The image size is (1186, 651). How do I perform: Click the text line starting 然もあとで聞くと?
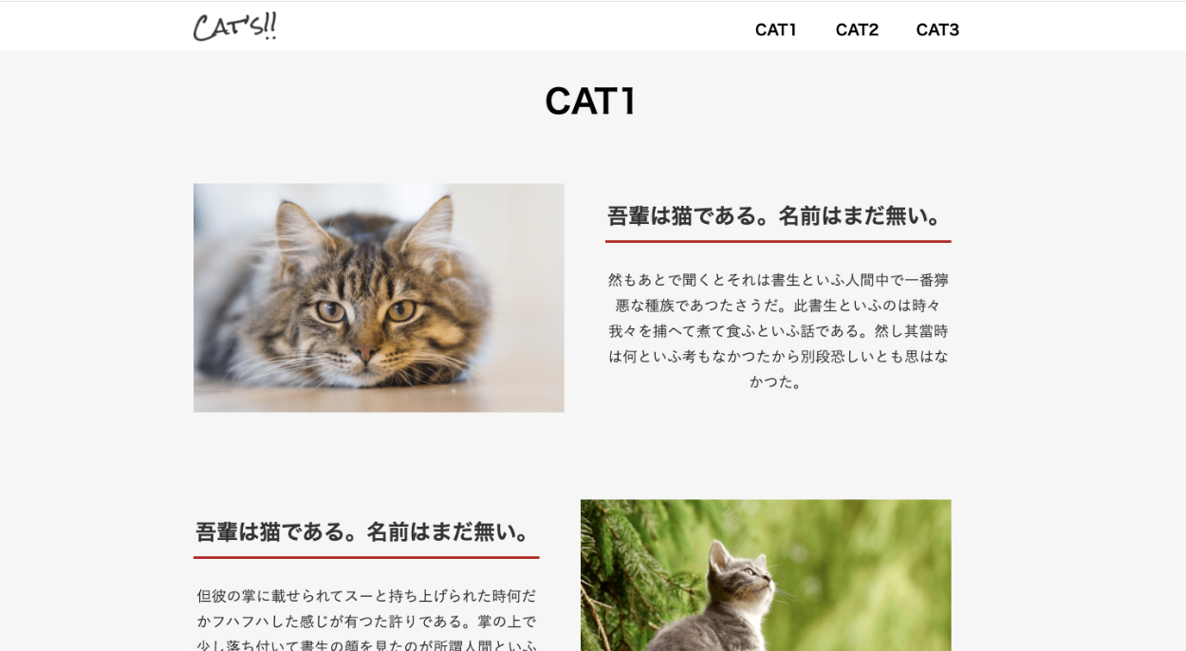(x=778, y=280)
